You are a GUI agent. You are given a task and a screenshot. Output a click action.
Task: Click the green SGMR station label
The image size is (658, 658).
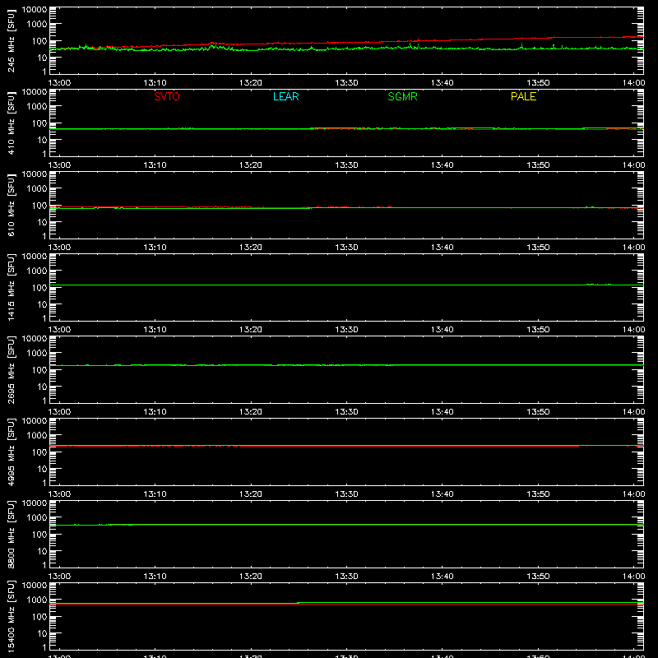pos(402,96)
